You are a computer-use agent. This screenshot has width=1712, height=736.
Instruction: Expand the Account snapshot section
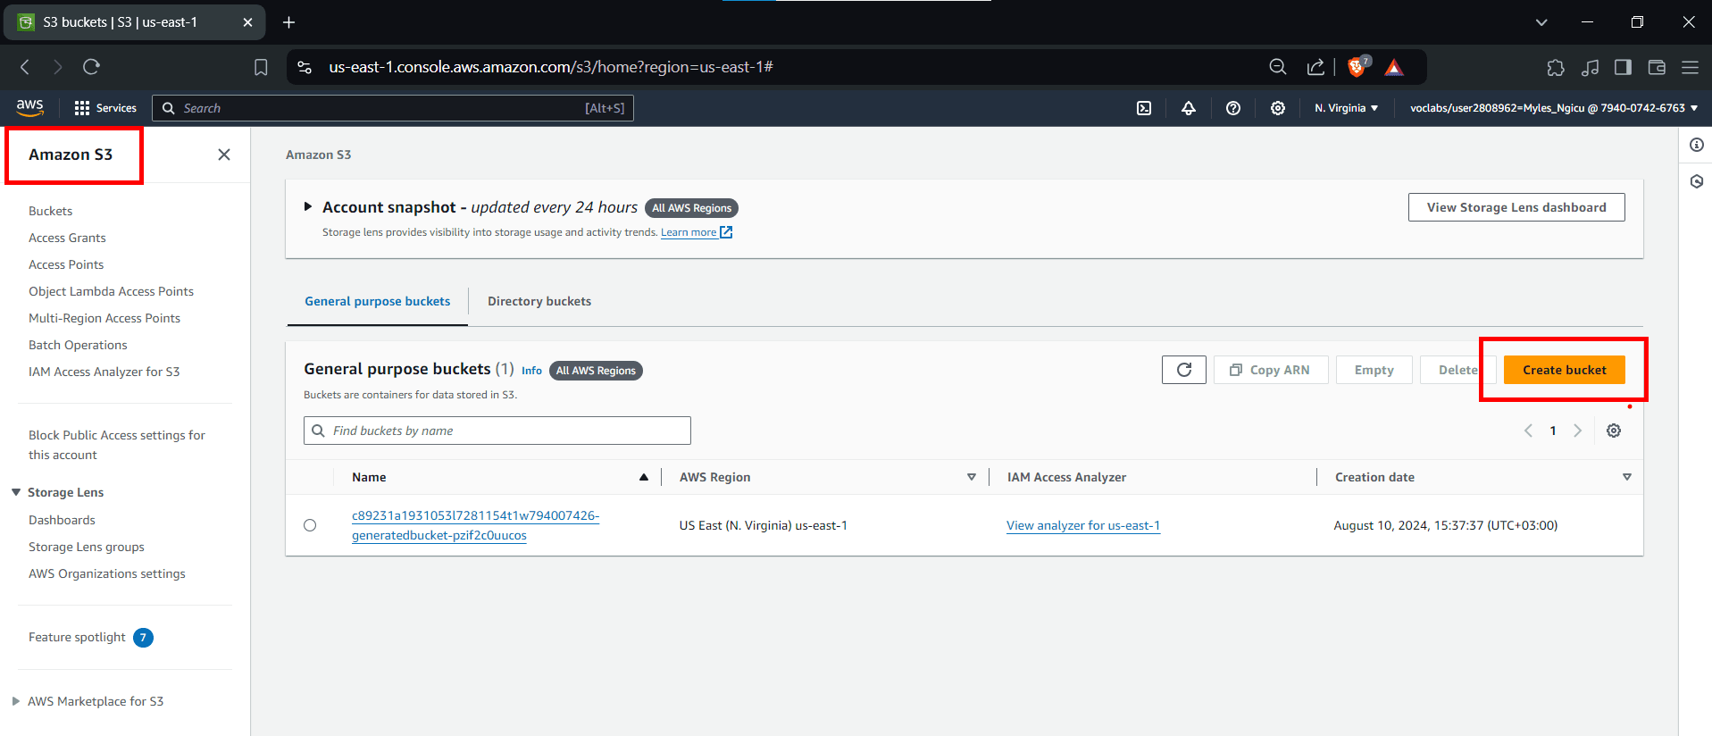308,206
